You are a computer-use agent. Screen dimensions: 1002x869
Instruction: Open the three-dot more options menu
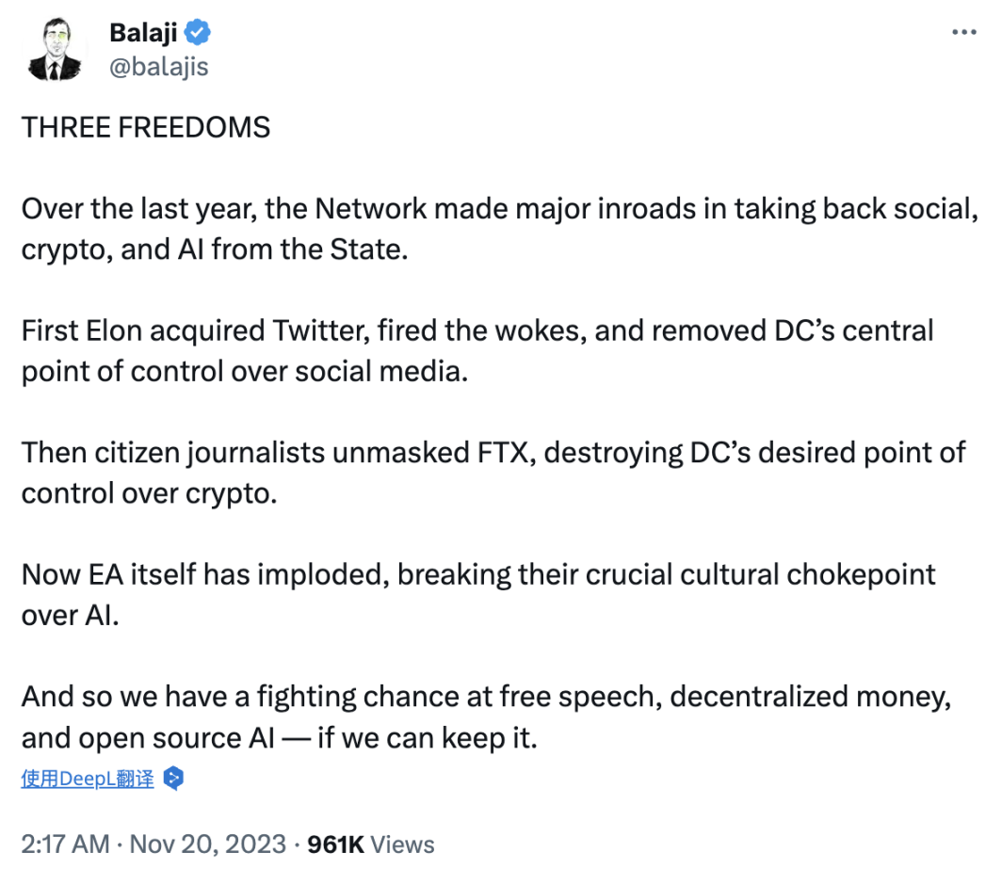click(x=963, y=32)
